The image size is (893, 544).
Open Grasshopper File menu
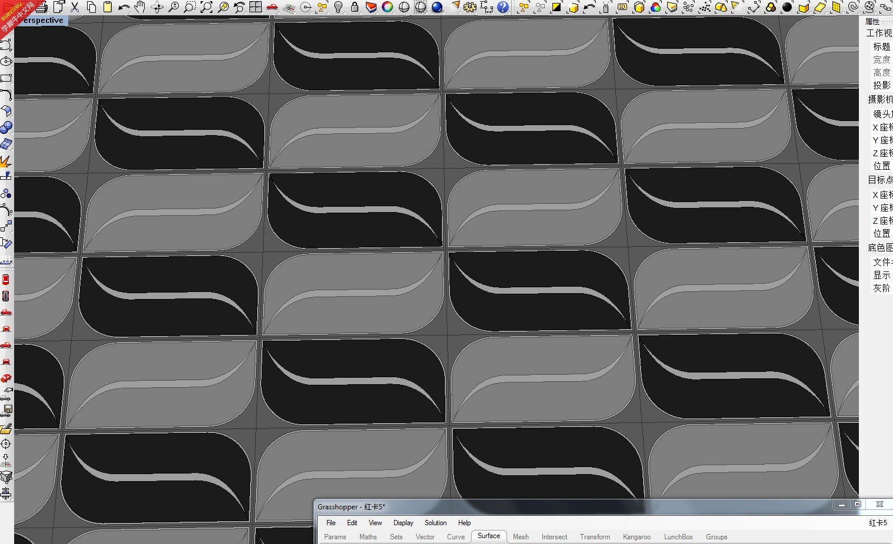pos(331,523)
